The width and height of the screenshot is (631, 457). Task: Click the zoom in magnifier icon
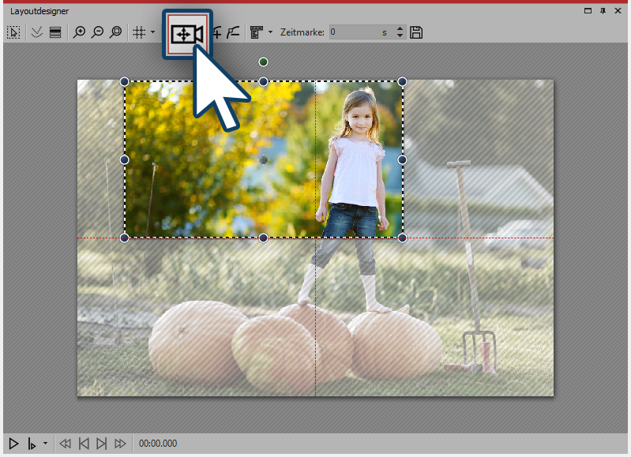pos(79,32)
